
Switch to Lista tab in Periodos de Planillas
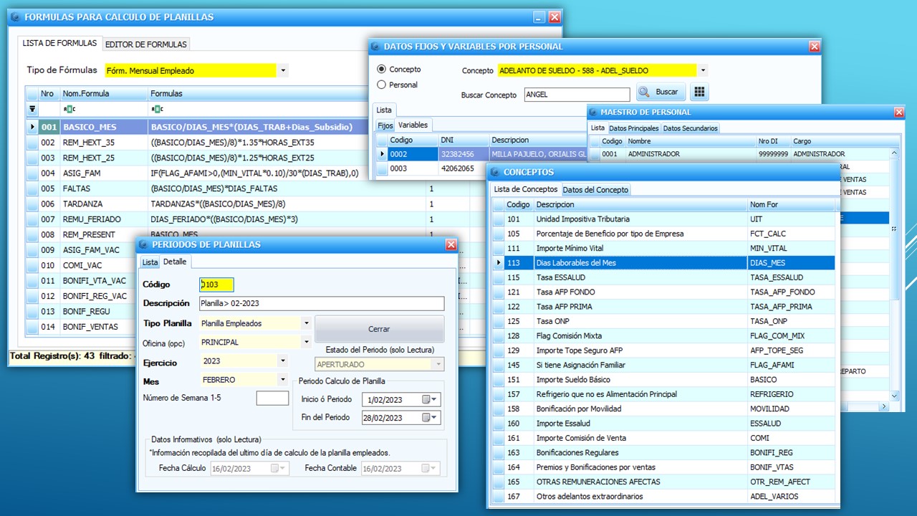[x=149, y=262]
